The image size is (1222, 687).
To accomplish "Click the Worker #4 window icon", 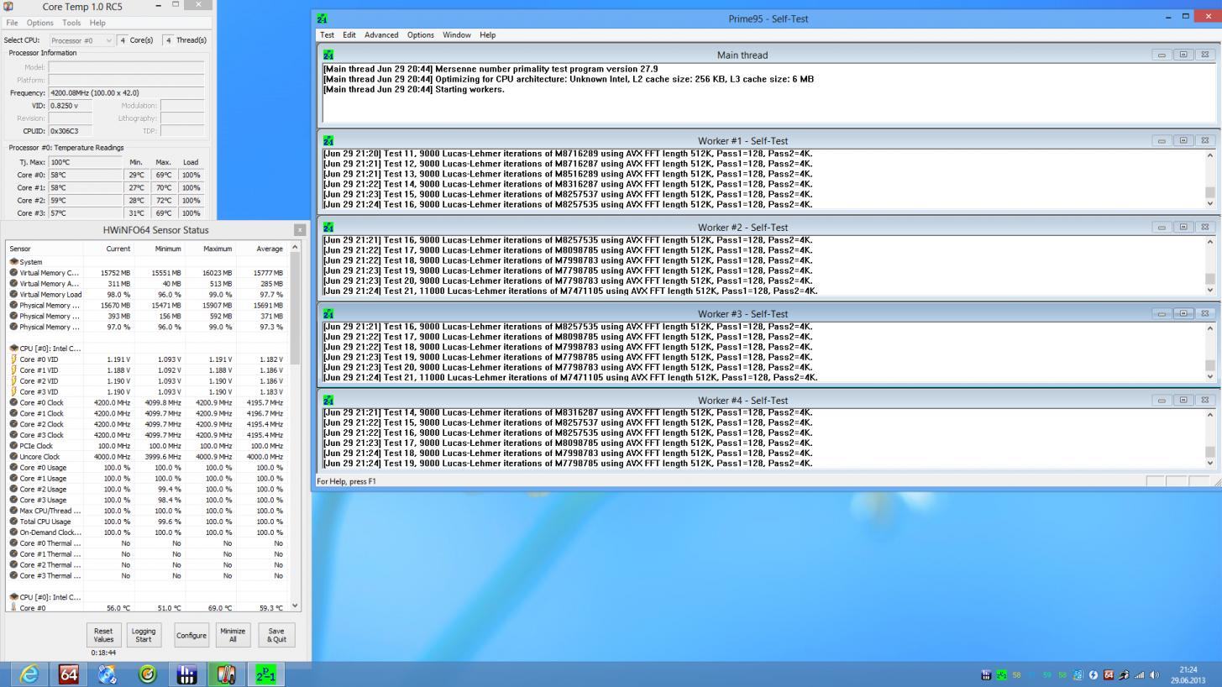I will tap(328, 401).
